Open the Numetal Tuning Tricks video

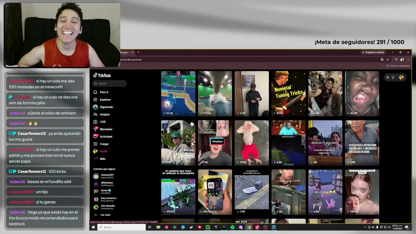point(289,94)
